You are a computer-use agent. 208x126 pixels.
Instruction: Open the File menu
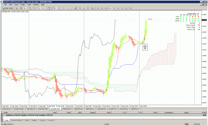pos(5,5)
